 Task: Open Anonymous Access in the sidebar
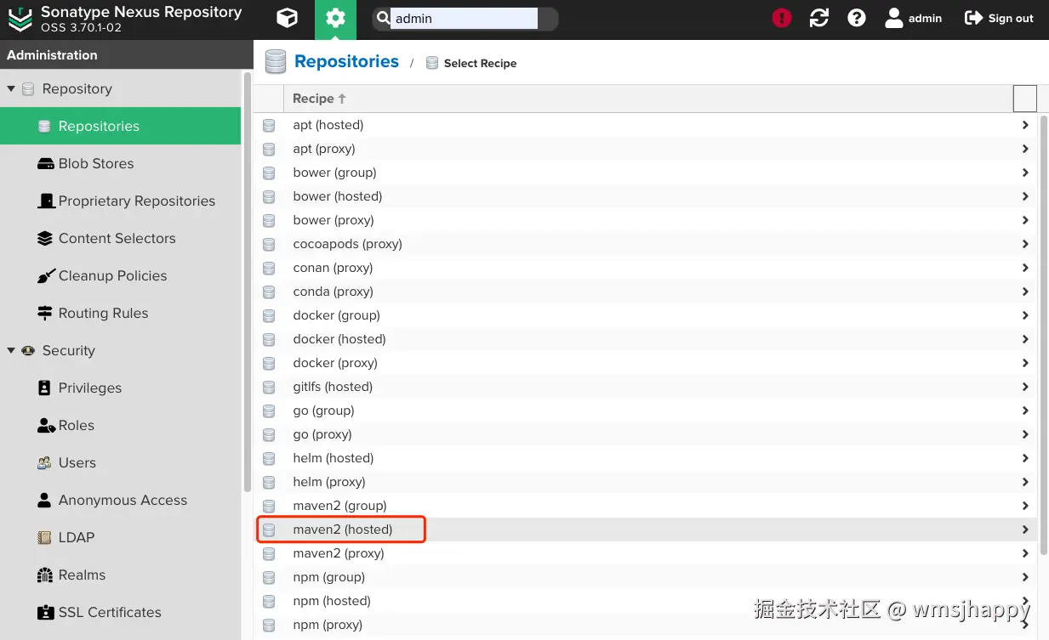121,500
